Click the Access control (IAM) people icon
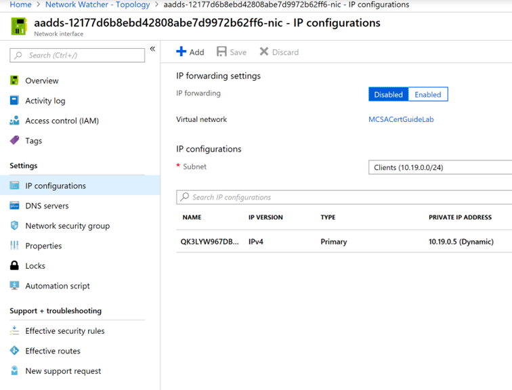Image resolution: width=512 pixels, height=390 pixels. pos(14,121)
